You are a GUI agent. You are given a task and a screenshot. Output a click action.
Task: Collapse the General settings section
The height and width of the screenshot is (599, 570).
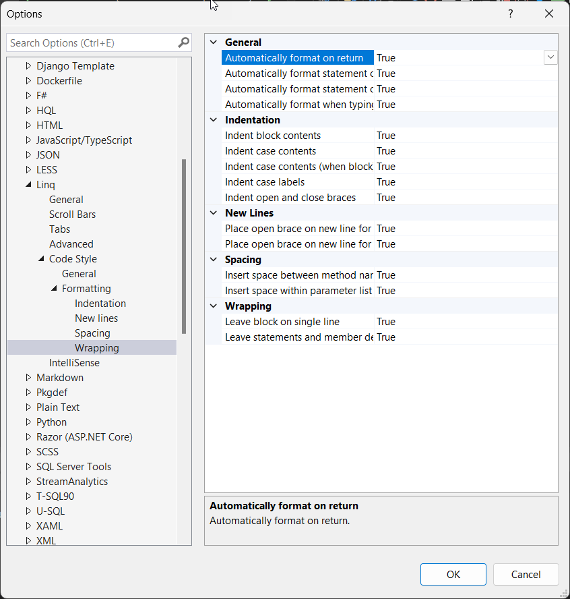click(x=213, y=42)
